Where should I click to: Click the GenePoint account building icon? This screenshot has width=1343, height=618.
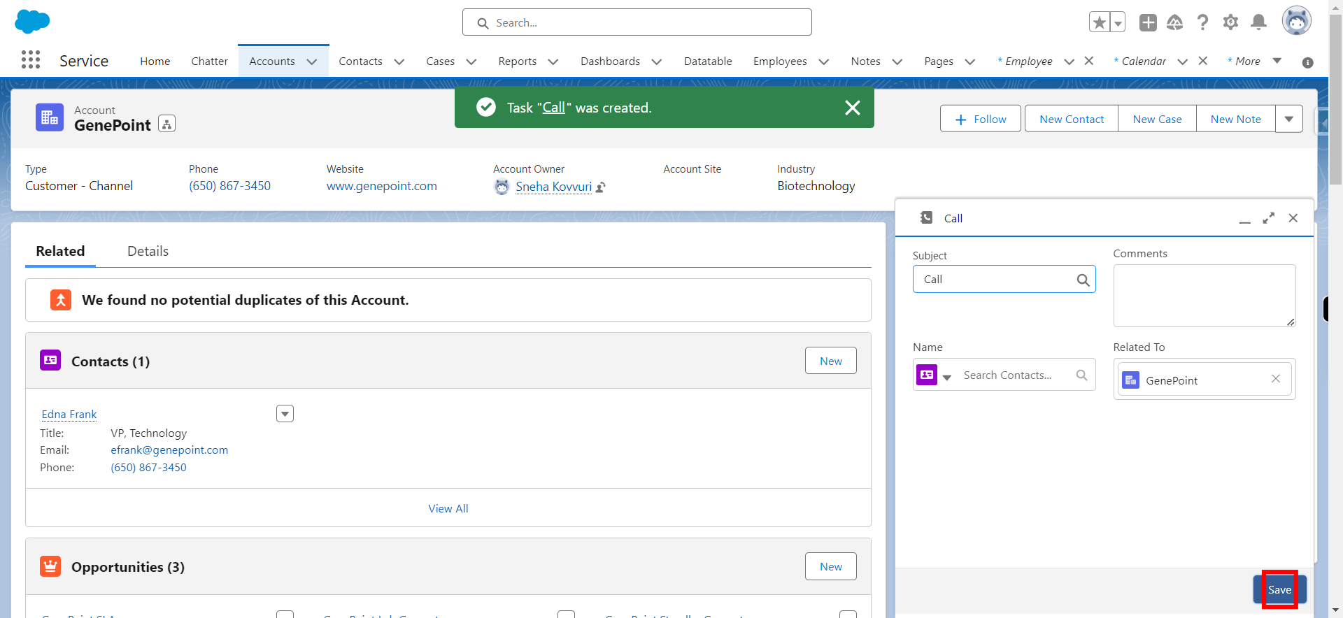[50, 117]
